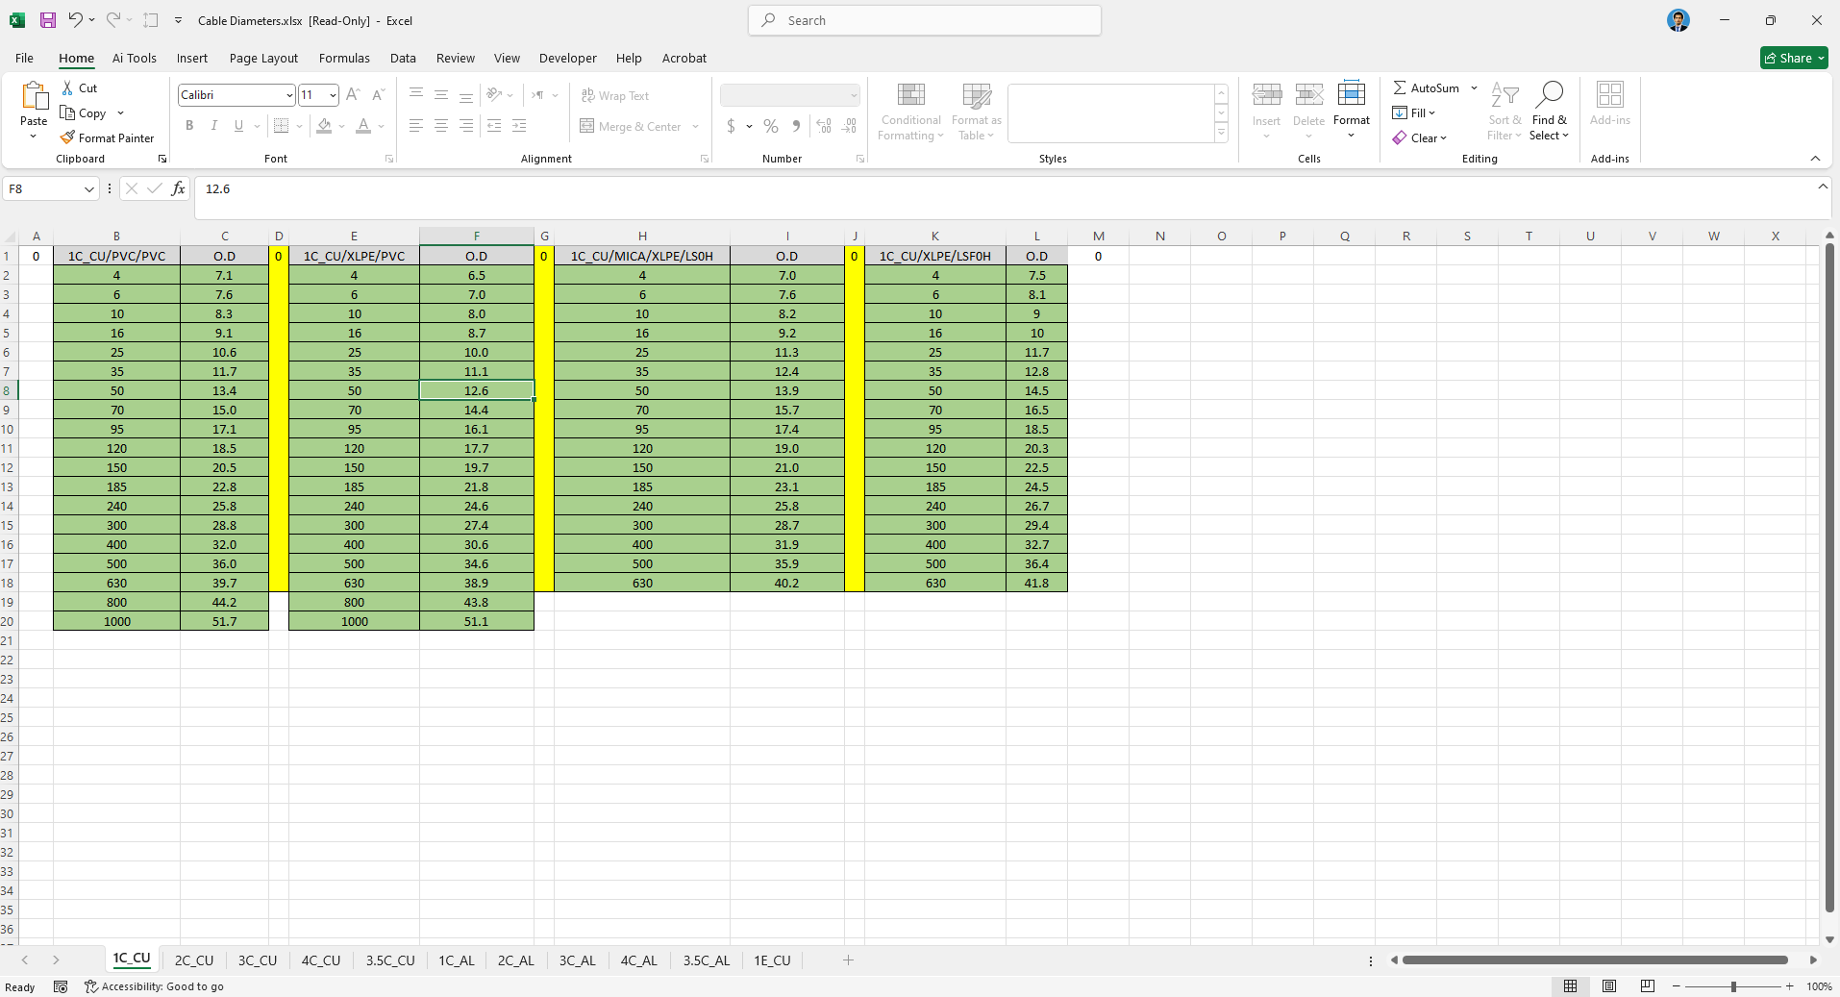1840x997 pixels.
Task: Switch to the 2C_CU sheet tab
Action: [x=194, y=960]
